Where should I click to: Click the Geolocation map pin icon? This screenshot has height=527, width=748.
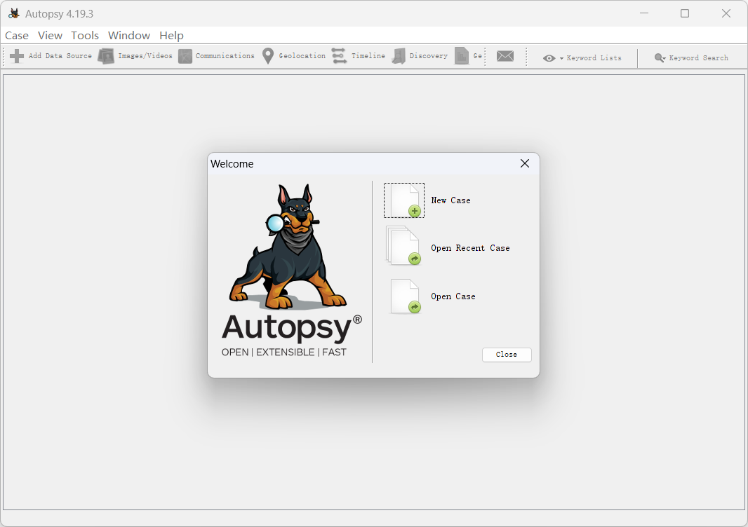pyautogui.click(x=268, y=56)
